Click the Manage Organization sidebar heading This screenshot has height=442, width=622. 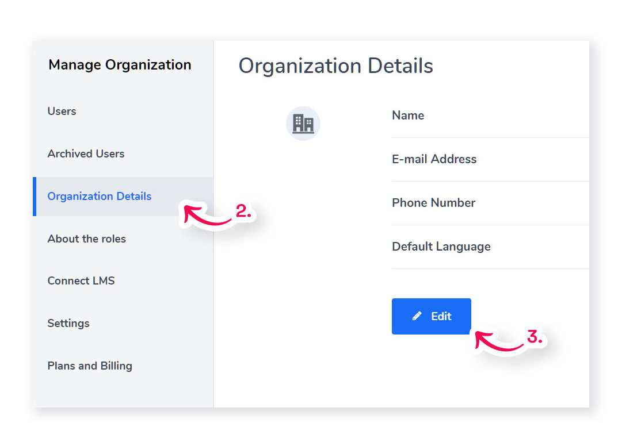tap(120, 65)
